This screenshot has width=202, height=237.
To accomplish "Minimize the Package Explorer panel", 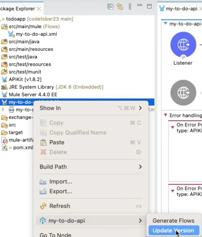I will [140, 5].
